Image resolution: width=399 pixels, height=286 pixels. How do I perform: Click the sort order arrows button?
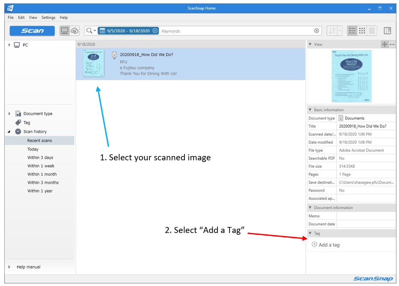point(332,31)
